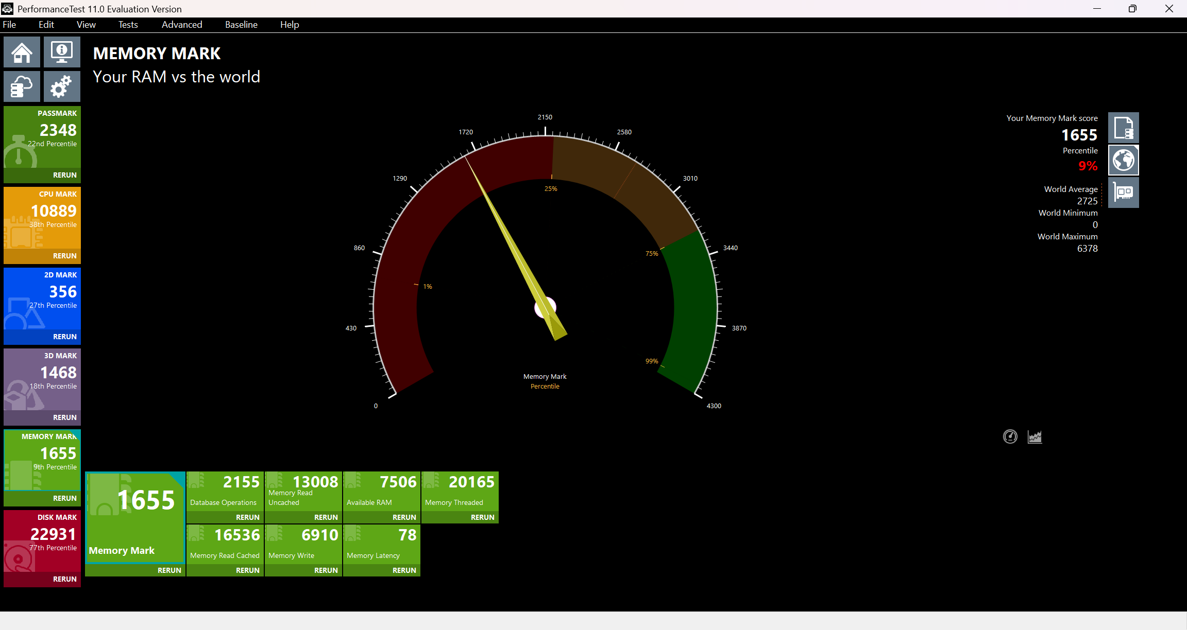The height and width of the screenshot is (630, 1187).
Task: Rerun the Memory Latency test
Action: click(x=404, y=570)
